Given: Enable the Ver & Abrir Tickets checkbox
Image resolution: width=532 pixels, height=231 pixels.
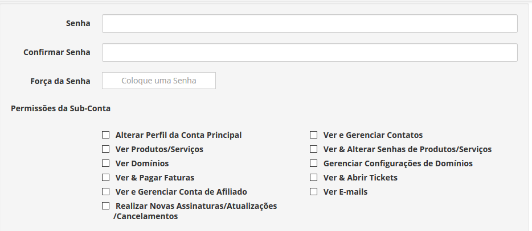Looking at the screenshot, I should pos(313,178).
